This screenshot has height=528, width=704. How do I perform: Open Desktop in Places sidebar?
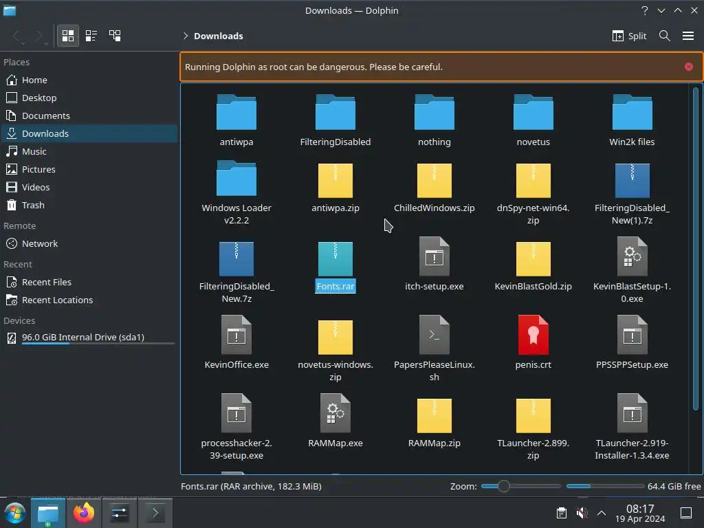tap(89, 98)
